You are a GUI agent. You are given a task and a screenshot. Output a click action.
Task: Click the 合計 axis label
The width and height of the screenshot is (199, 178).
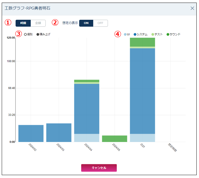click(142, 146)
